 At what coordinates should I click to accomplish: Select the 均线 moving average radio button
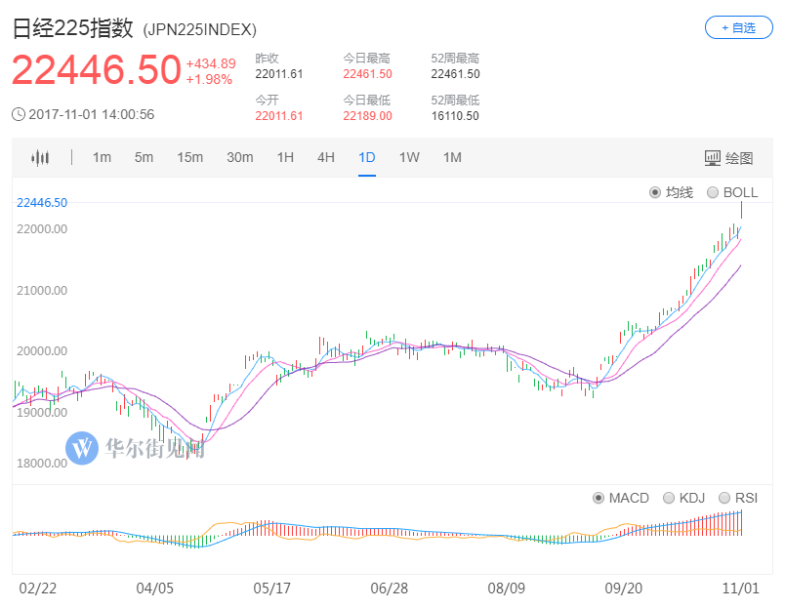point(655,192)
